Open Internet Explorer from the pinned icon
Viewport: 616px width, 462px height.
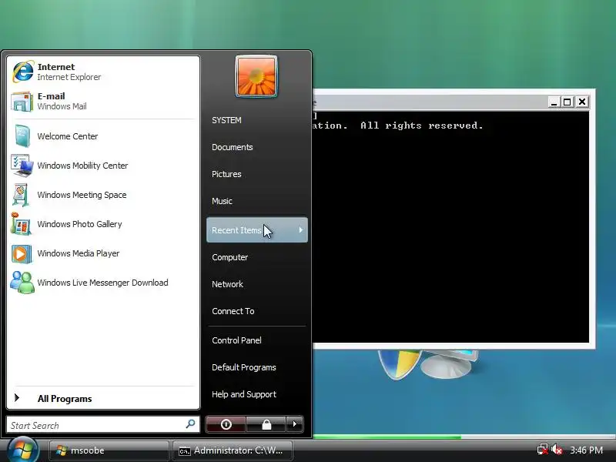pyautogui.click(x=22, y=72)
